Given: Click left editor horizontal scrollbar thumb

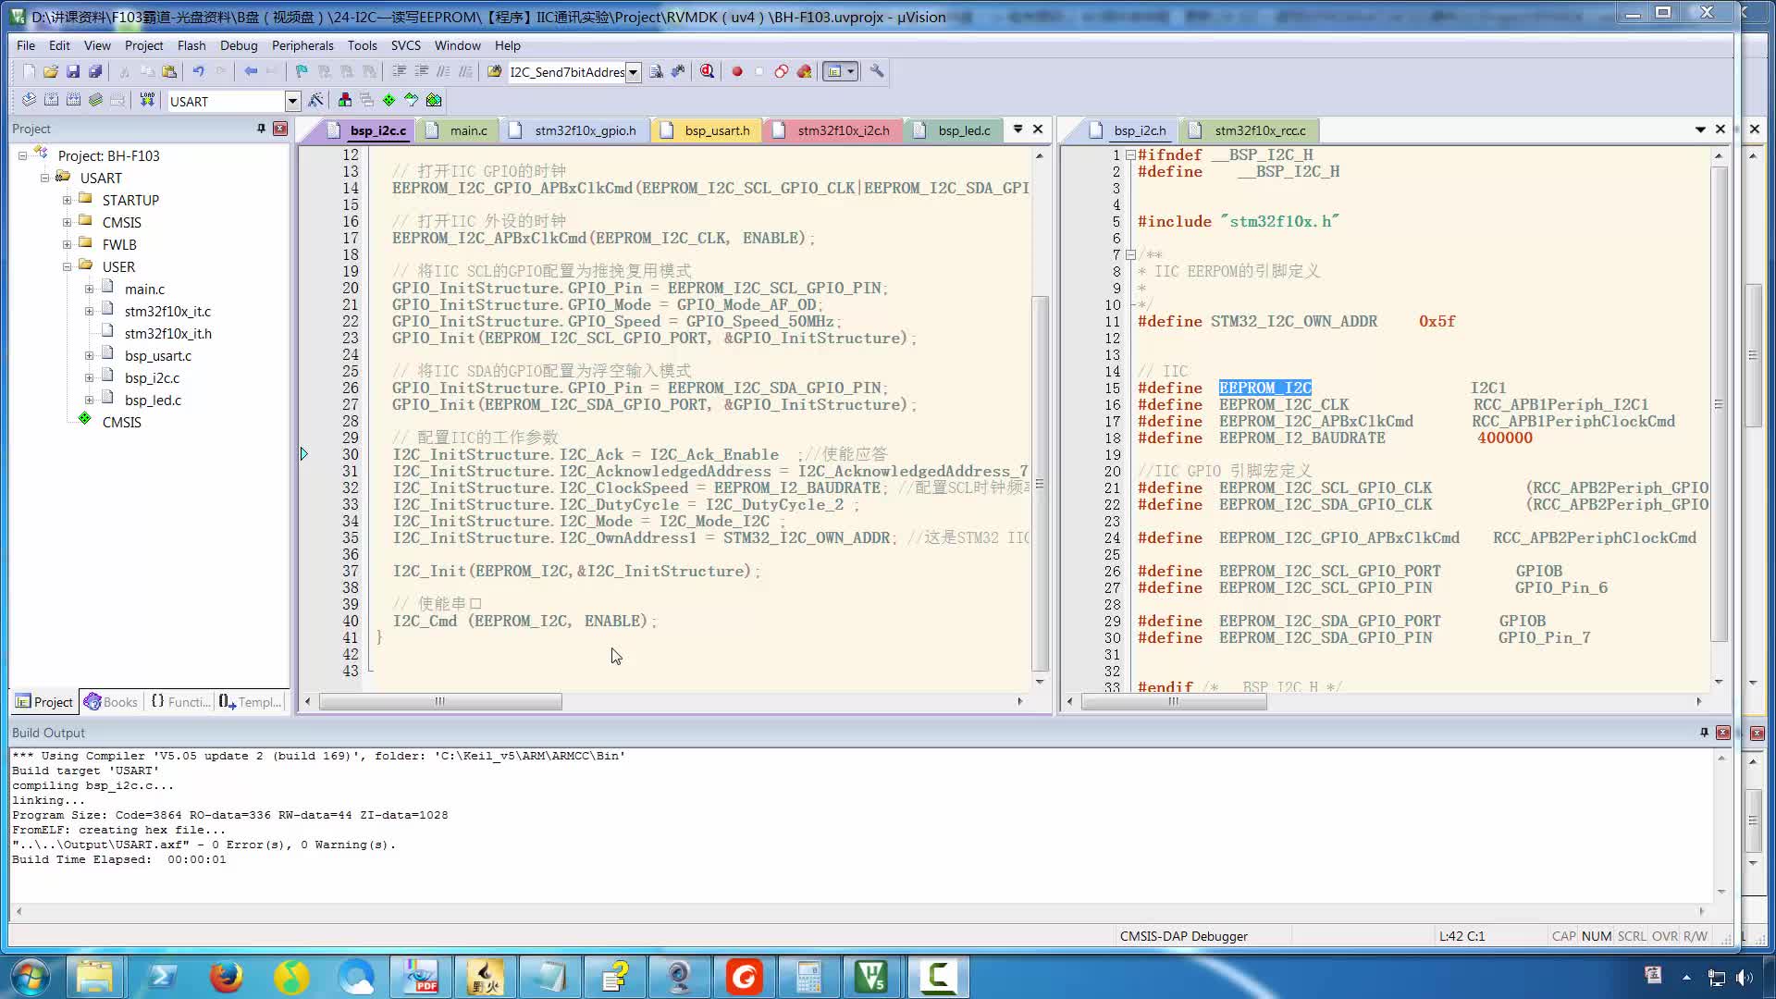Looking at the screenshot, I should pos(440,701).
